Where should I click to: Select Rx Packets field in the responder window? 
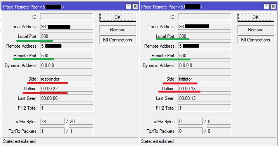[81, 131]
